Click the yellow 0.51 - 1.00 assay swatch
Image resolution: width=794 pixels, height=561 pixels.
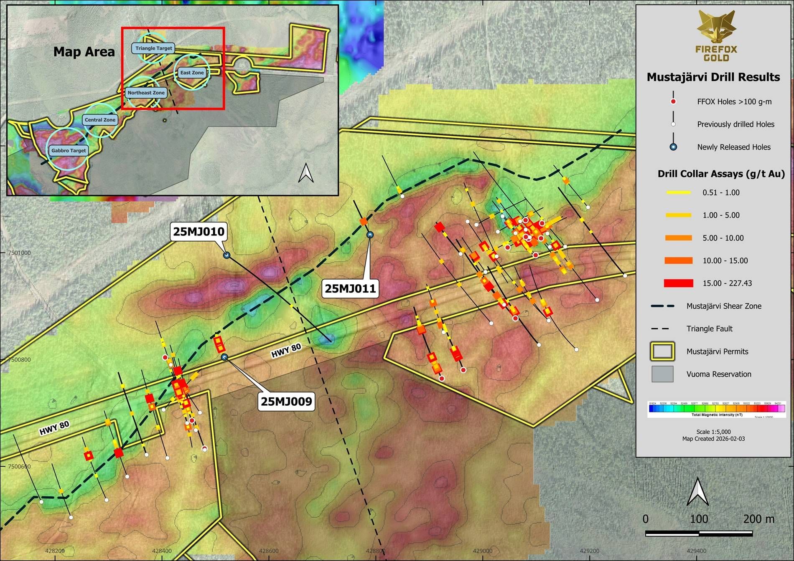[678, 192]
